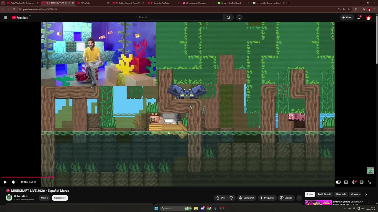The image size is (378, 212).
Task: Open the Chrome three-dot menu
Action: pos(375,9)
